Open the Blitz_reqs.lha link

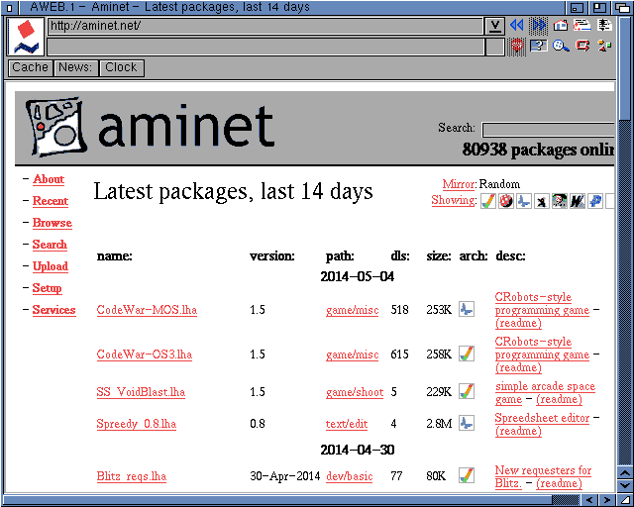(132, 476)
